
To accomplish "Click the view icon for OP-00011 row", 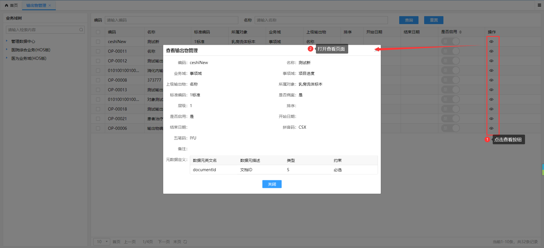I will 491,51.
